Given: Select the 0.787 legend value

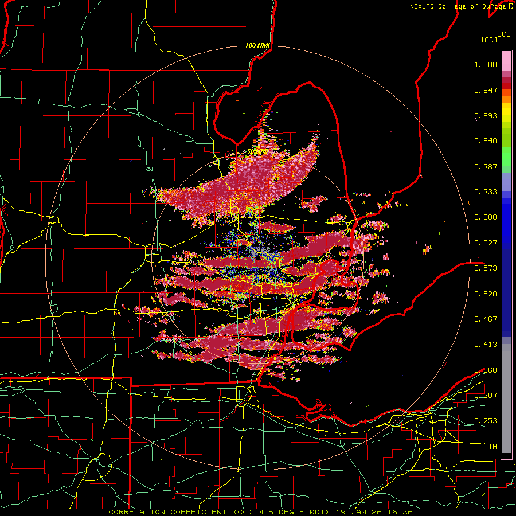Looking at the screenshot, I should pyautogui.click(x=486, y=166).
